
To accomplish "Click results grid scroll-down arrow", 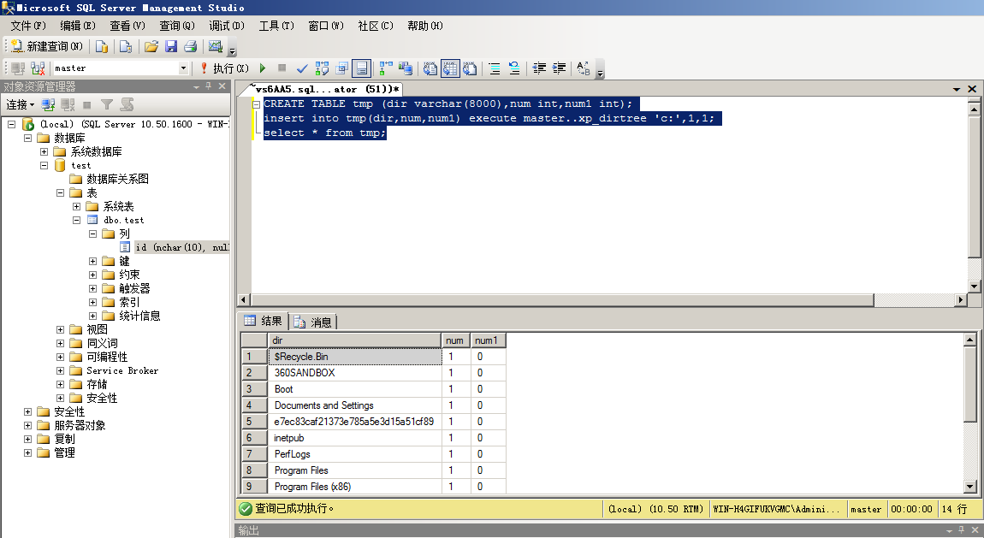I will (x=970, y=487).
